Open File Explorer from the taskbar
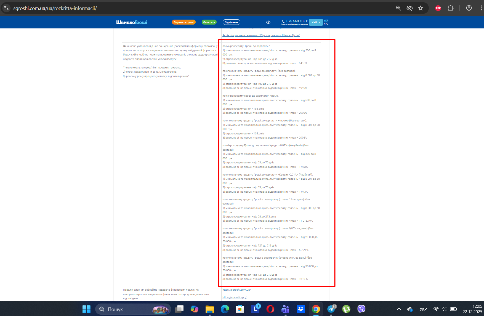This screenshot has width=484, height=316. pyautogui.click(x=210, y=309)
